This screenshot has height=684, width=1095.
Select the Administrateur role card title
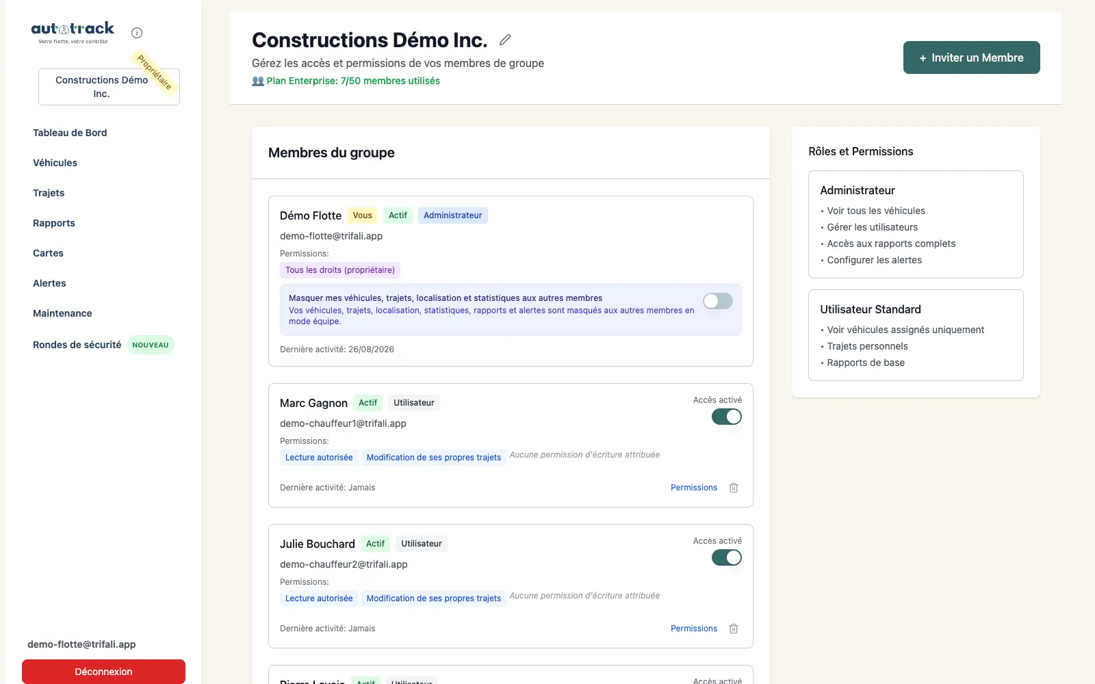pos(858,190)
